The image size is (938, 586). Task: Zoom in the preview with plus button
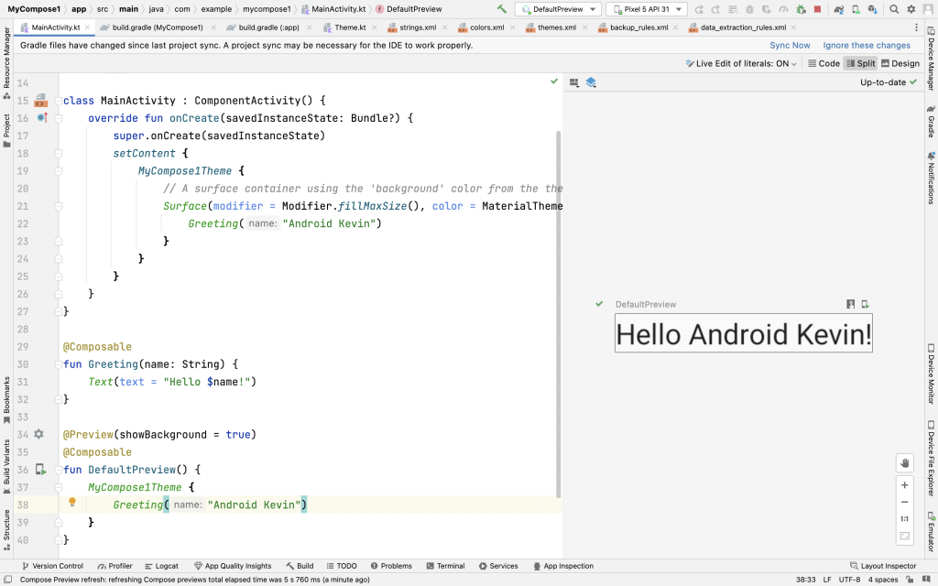[x=904, y=485]
